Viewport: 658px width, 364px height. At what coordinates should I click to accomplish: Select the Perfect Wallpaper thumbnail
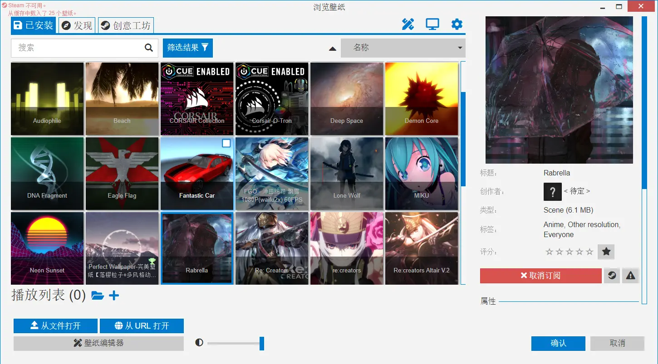(x=122, y=248)
